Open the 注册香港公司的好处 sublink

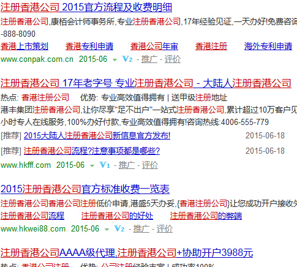click(117, 216)
